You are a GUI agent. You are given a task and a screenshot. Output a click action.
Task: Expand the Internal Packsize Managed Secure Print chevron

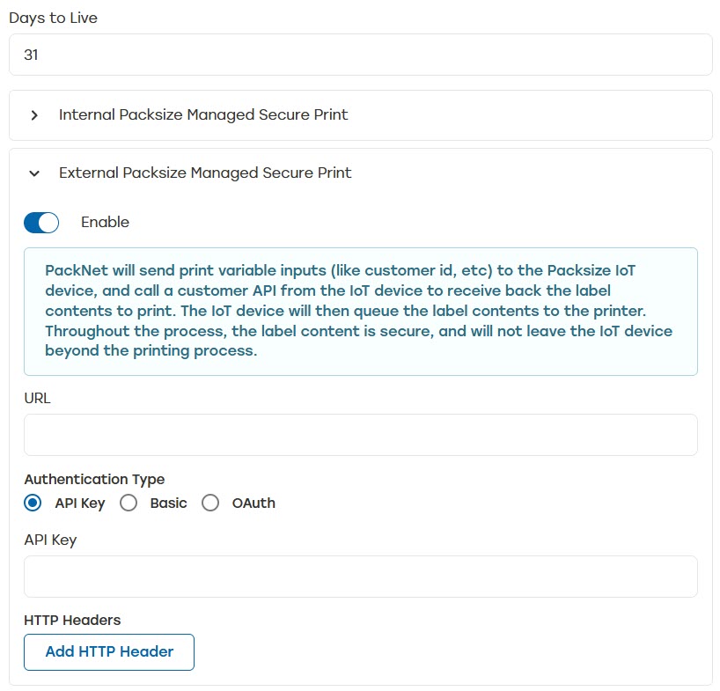34,115
